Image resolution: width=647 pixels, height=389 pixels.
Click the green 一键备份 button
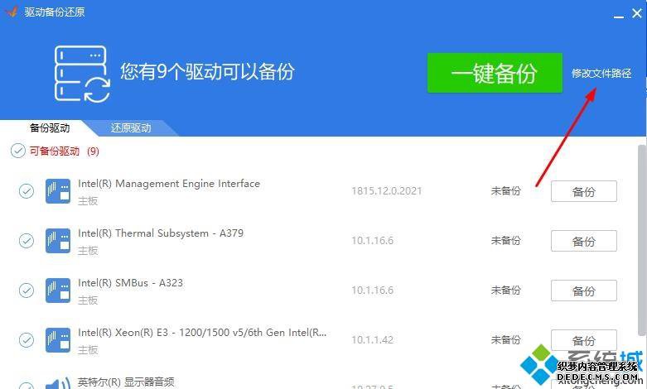(x=495, y=73)
